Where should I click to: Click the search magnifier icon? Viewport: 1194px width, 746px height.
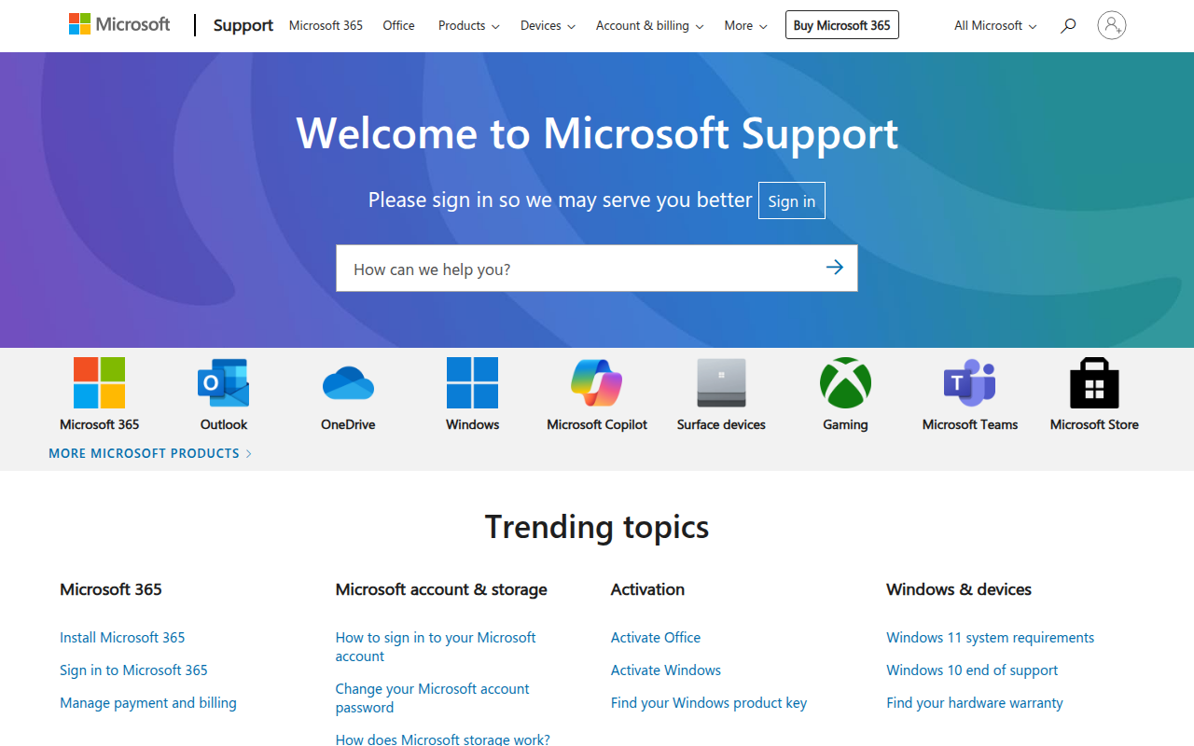(1067, 25)
